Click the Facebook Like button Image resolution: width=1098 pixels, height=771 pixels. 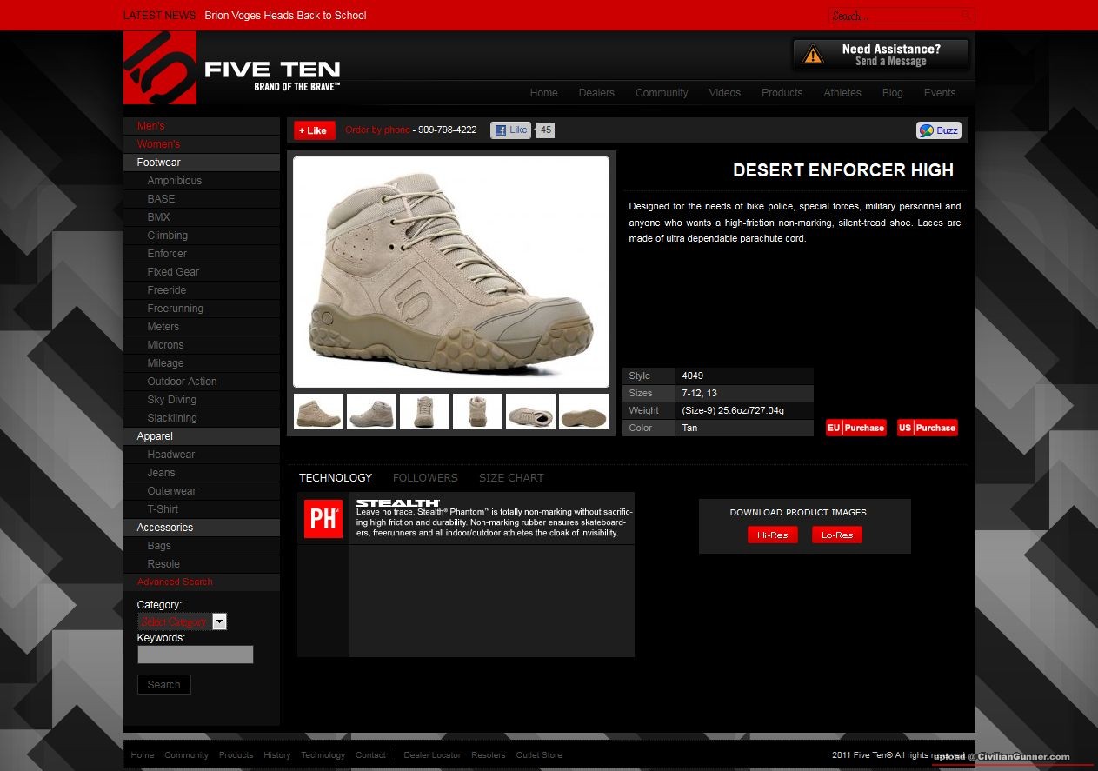coord(511,130)
